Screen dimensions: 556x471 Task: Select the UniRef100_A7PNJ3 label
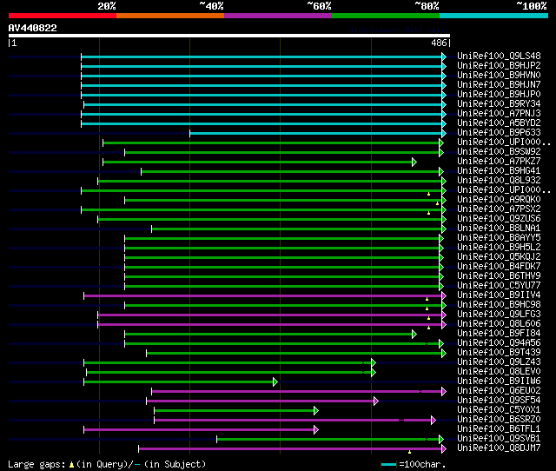[499, 113]
